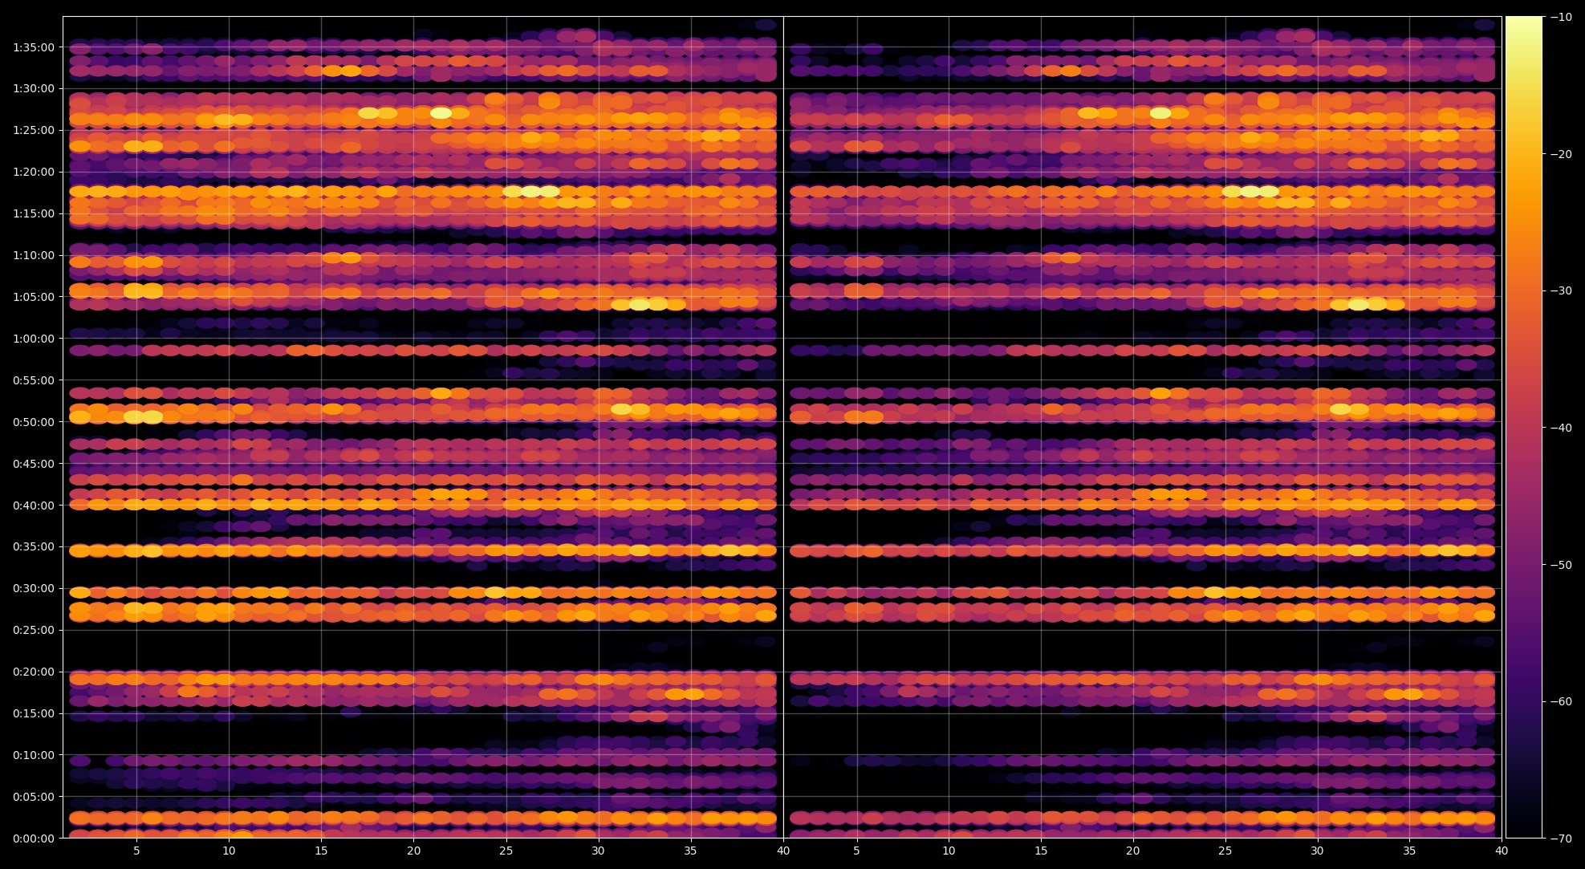Screen dimensions: 1585x869
Task: Click x-axis label 15 under right panel
Action: point(1041,851)
